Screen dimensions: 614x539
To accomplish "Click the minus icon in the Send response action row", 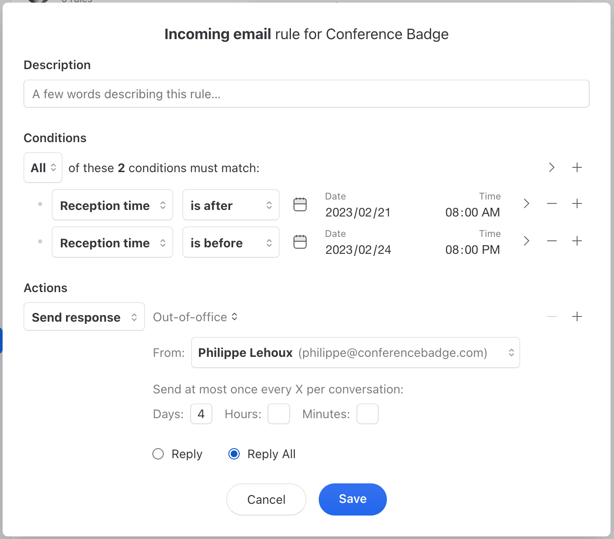I will tap(552, 316).
